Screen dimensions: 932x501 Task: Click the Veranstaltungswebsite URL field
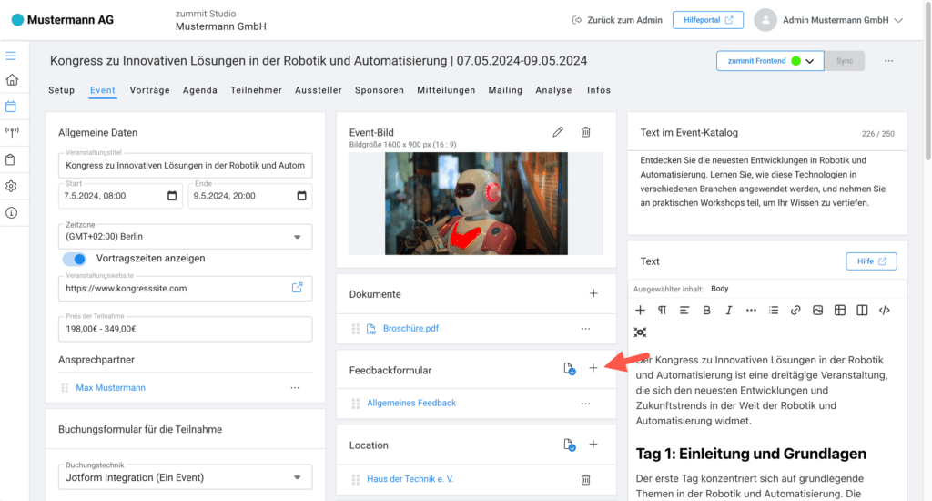173,288
